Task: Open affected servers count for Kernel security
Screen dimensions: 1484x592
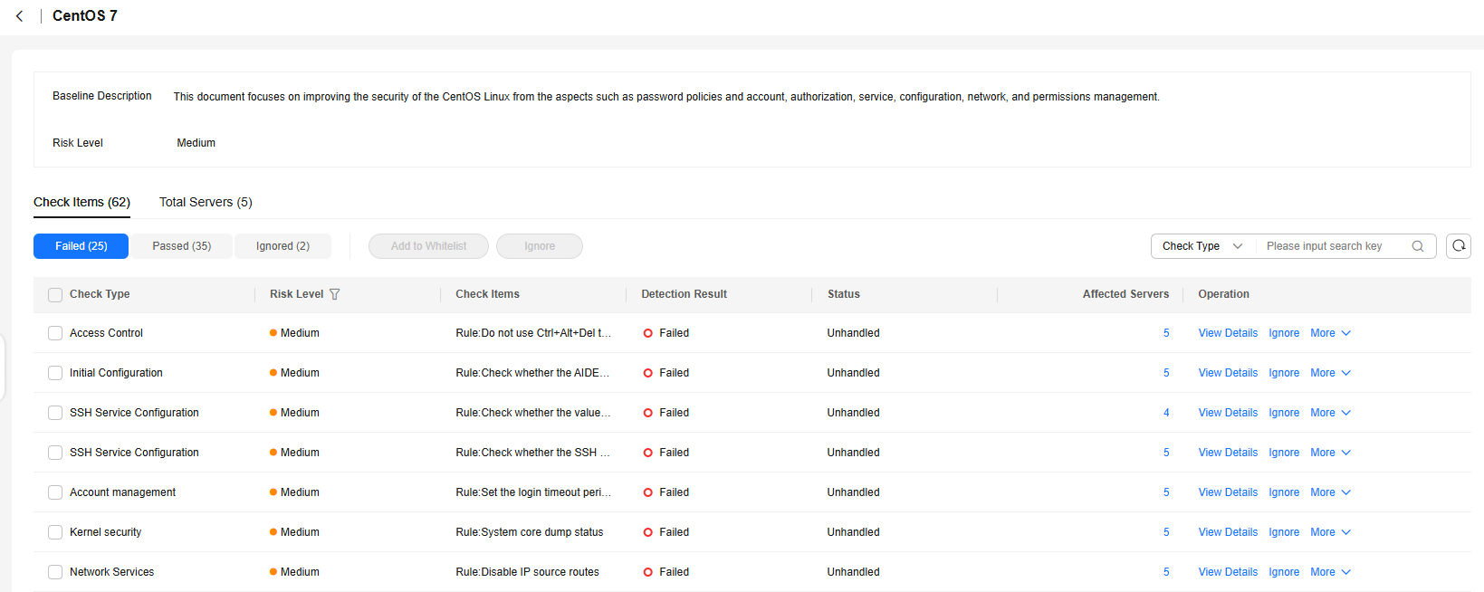Action: point(1166,532)
